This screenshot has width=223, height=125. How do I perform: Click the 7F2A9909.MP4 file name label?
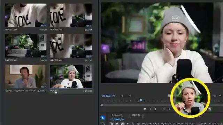tap(11, 60)
